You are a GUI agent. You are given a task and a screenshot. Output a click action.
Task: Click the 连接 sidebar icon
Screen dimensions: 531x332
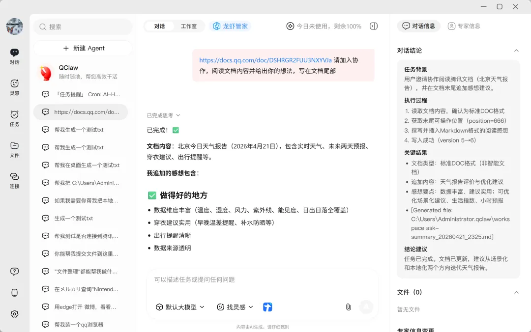[14, 178]
